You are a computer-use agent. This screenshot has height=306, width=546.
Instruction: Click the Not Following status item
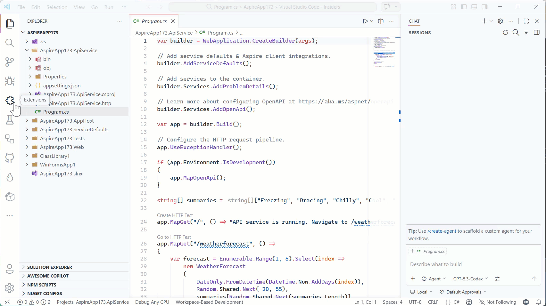pos(501,302)
